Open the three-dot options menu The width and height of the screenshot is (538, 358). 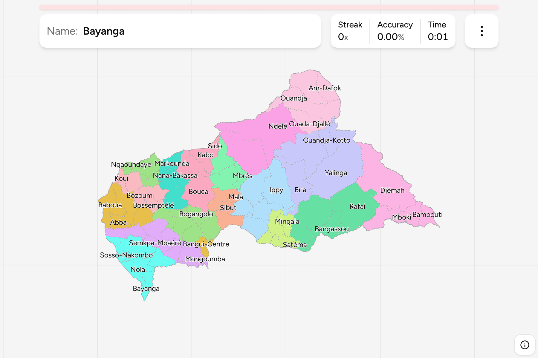point(482,31)
